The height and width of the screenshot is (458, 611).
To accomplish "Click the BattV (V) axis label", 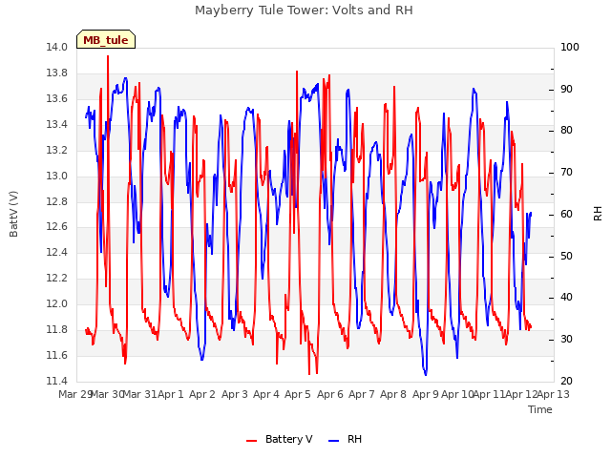I will (x=13, y=214).
